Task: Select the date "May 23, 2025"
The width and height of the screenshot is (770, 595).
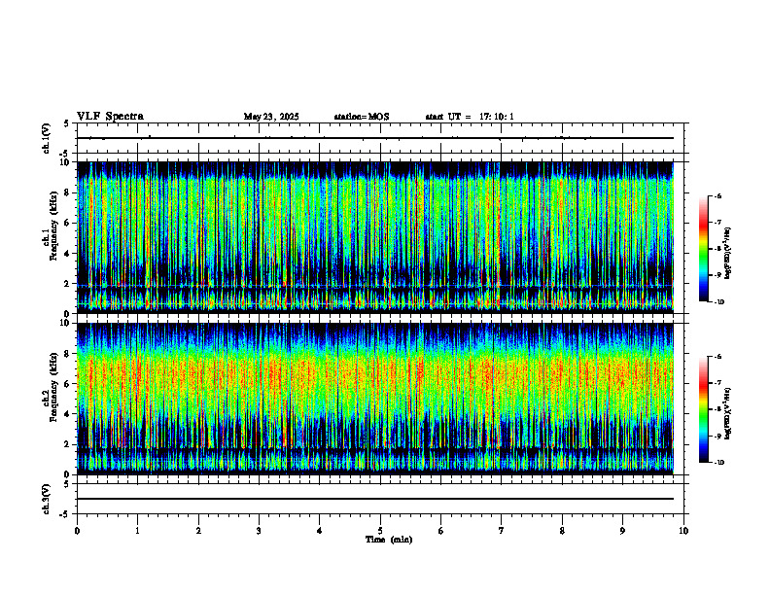Action: pyautogui.click(x=271, y=117)
